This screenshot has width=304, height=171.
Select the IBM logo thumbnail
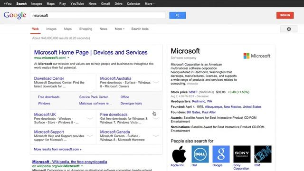point(263,154)
